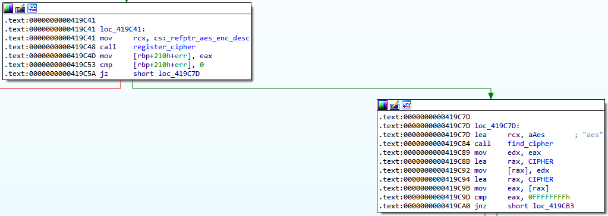The width and height of the screenshot is (608, 216).
Task: Click the jnz mnemonic at 419CA0
Action: coord(481,206)
